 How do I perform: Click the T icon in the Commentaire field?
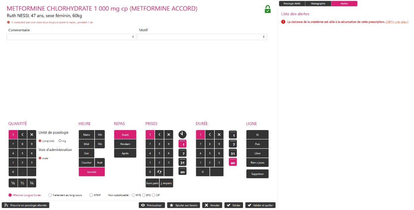tap(133, 37)
